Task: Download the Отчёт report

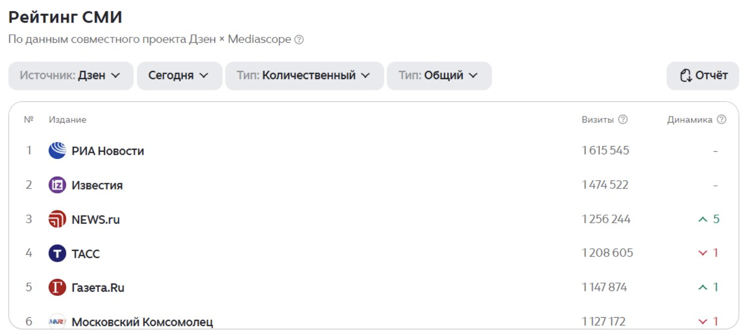Action: tap(703, 76)
